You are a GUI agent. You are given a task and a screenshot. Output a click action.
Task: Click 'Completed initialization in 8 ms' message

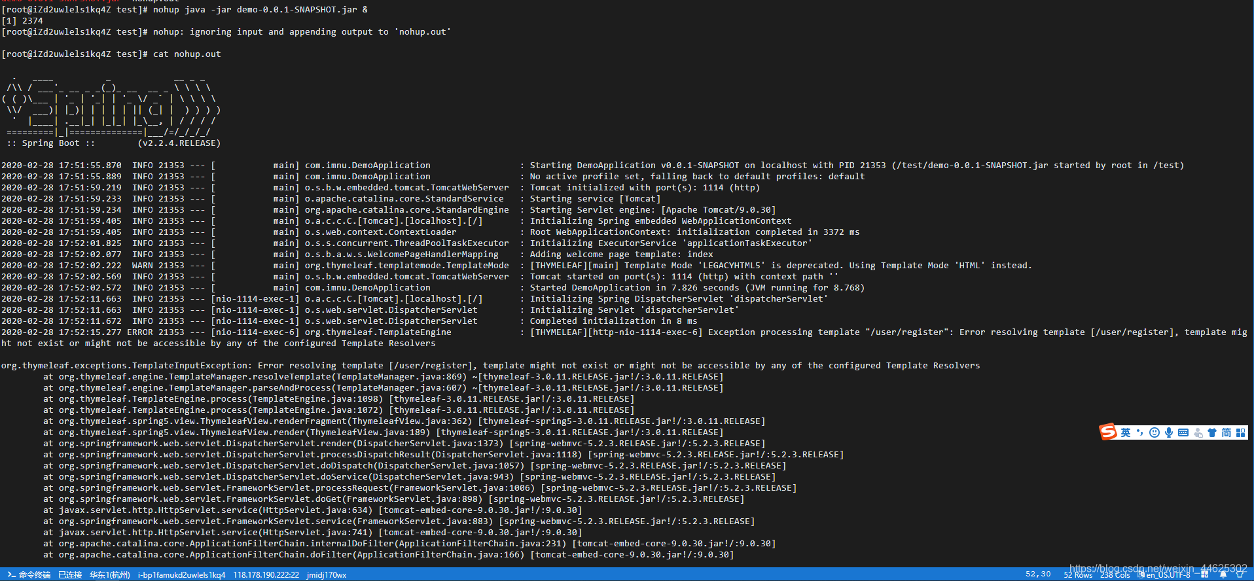614,321
